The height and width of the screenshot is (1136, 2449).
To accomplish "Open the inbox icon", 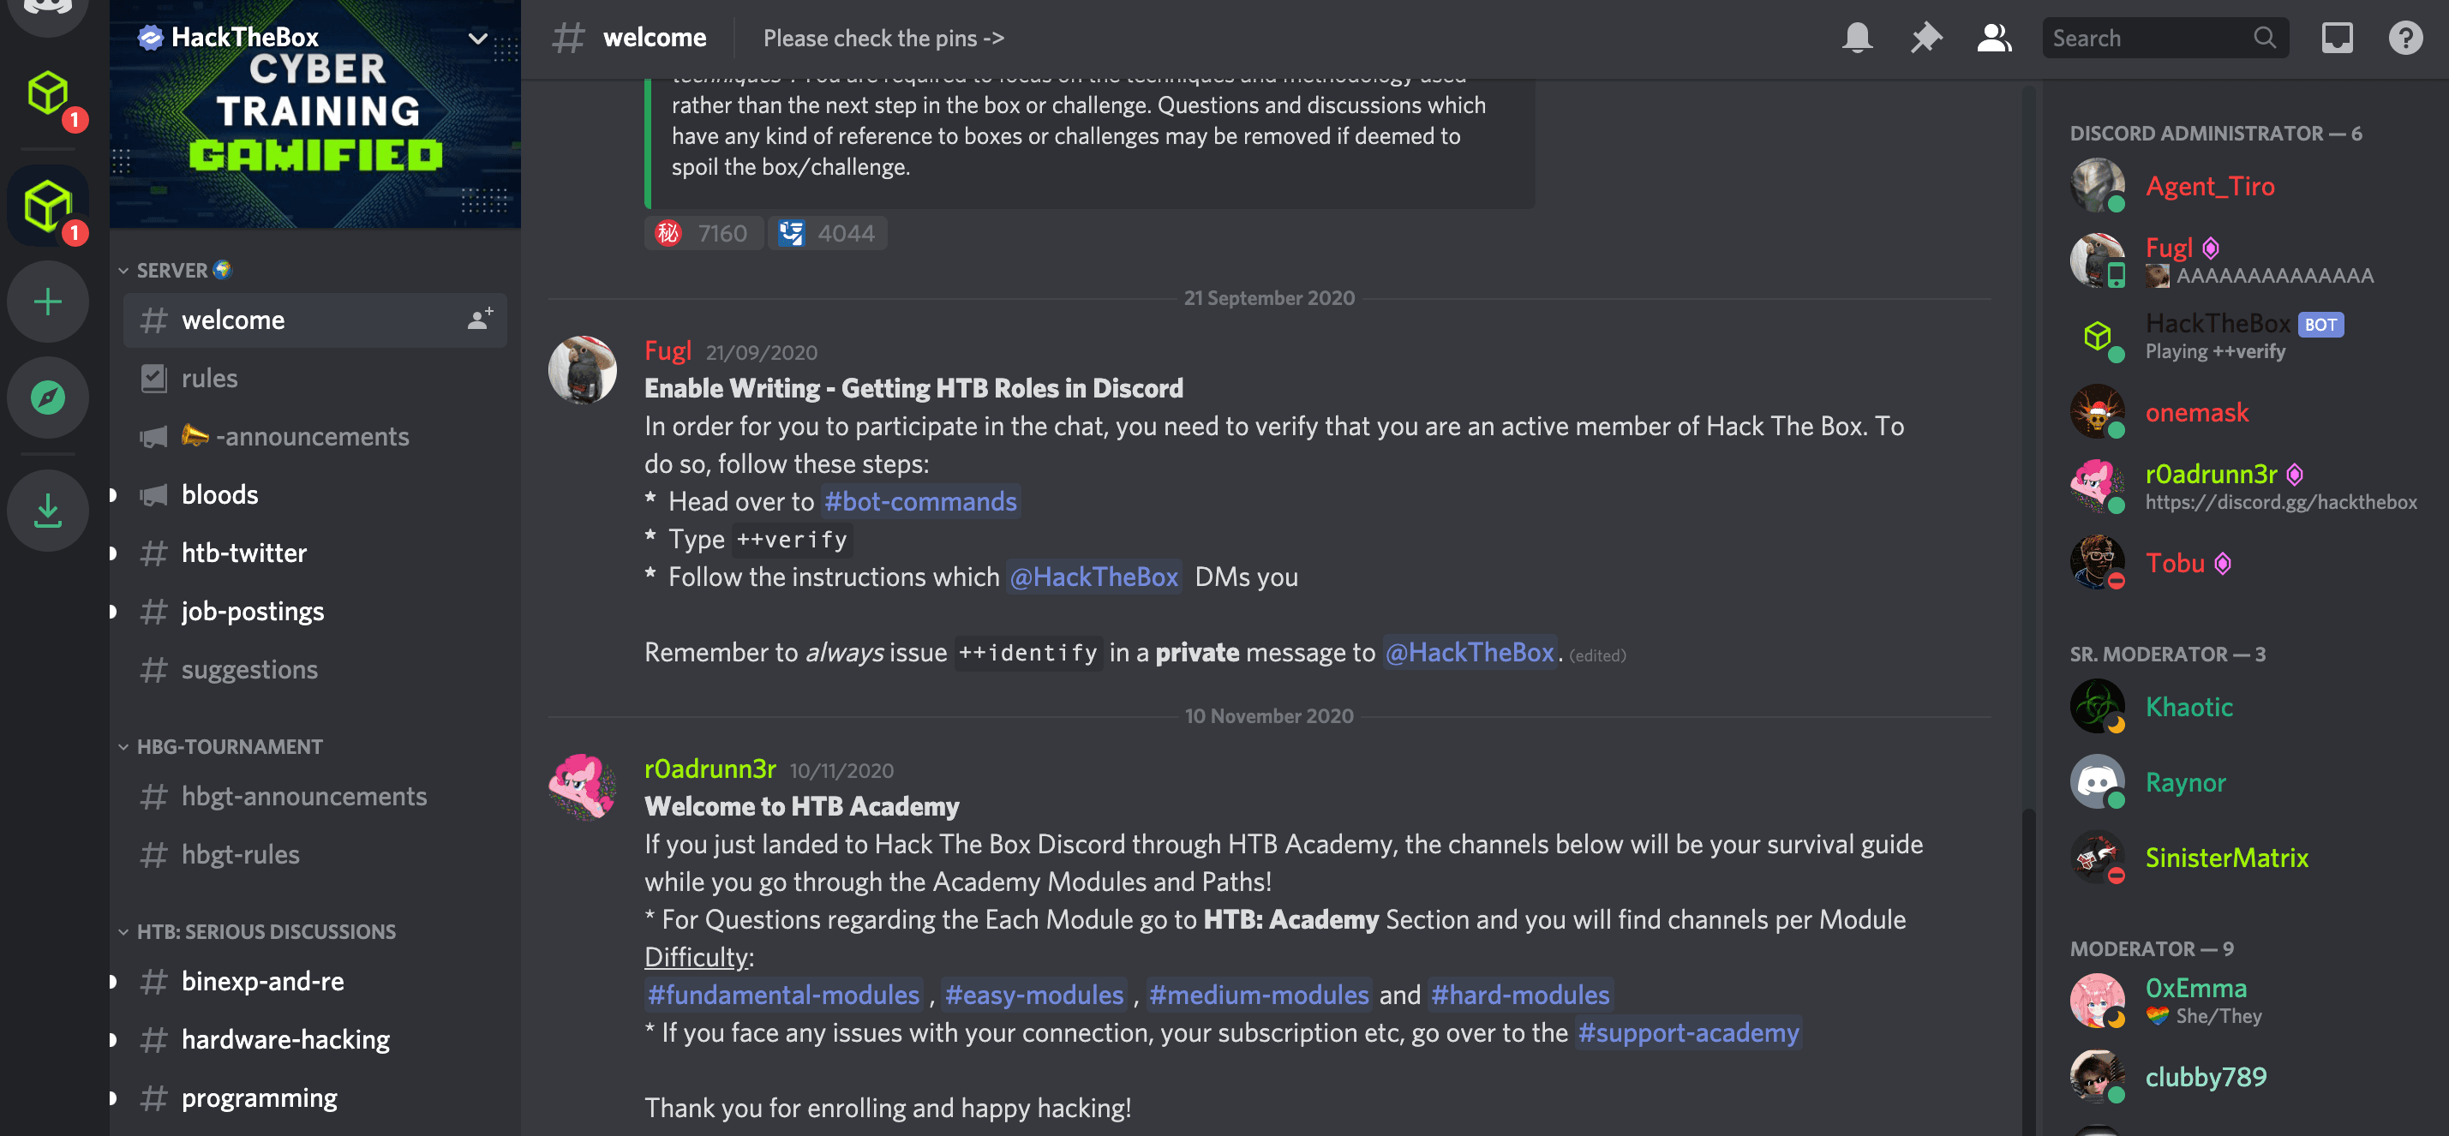I will 2337,37.
